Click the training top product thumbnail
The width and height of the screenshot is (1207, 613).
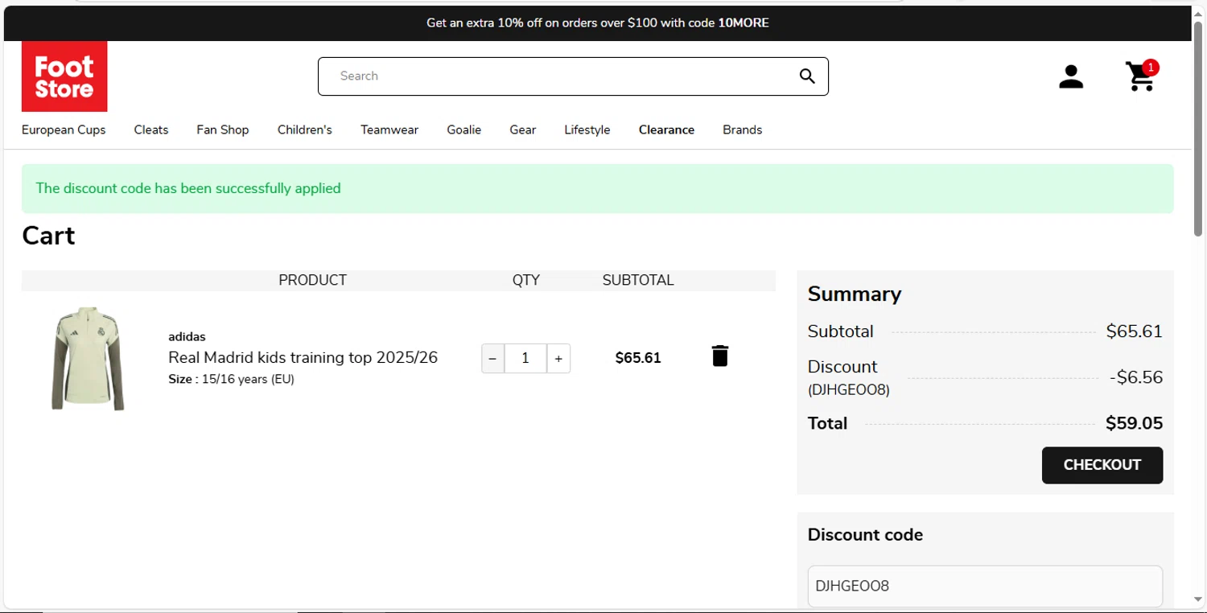coord(88,358)
